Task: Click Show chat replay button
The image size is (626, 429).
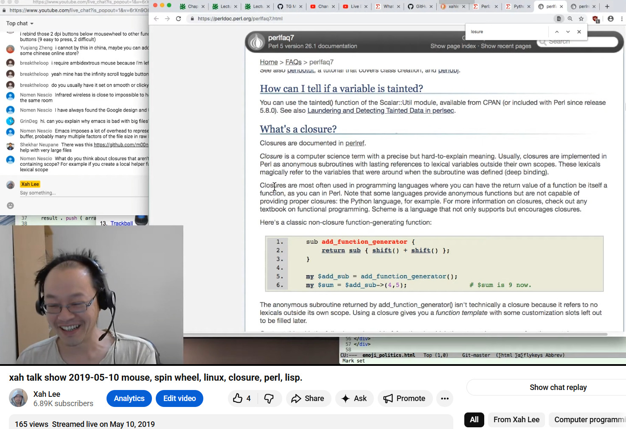Action: 558,387
